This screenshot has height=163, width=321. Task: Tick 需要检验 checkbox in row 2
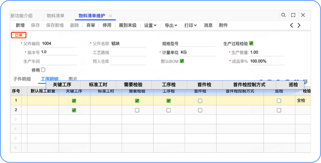[x=137, y=110]
